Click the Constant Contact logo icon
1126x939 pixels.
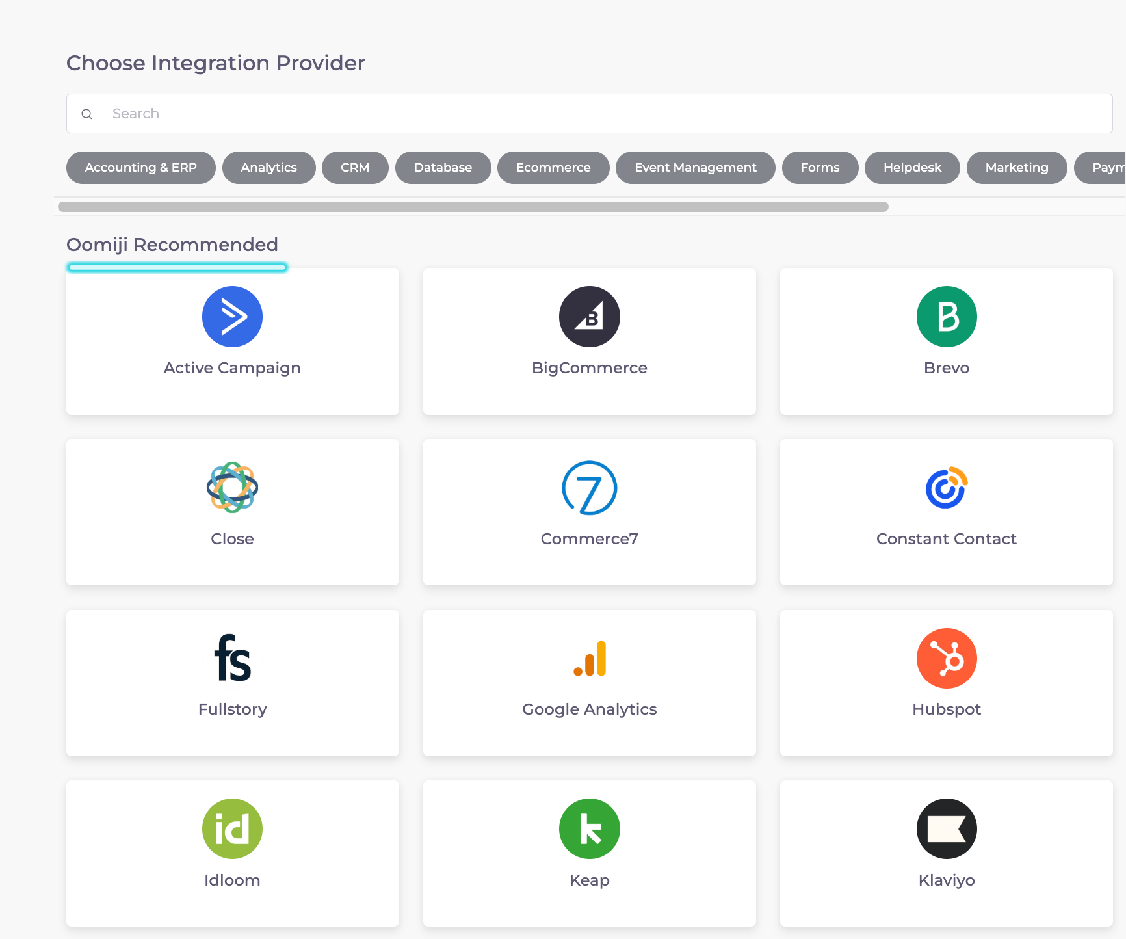click(x=947, y=488)
